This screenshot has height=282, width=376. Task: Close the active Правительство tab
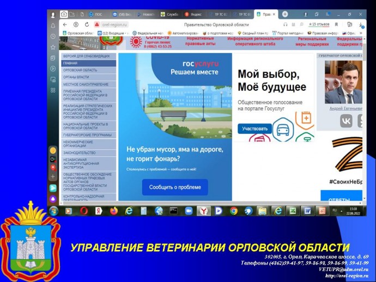click(x=274, y=14)
